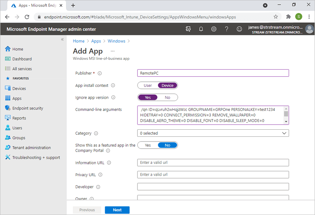Click the info icon next to Publisher
Image resolution: width=315 pixels, height=215 pixels.
tap(100, 73)
